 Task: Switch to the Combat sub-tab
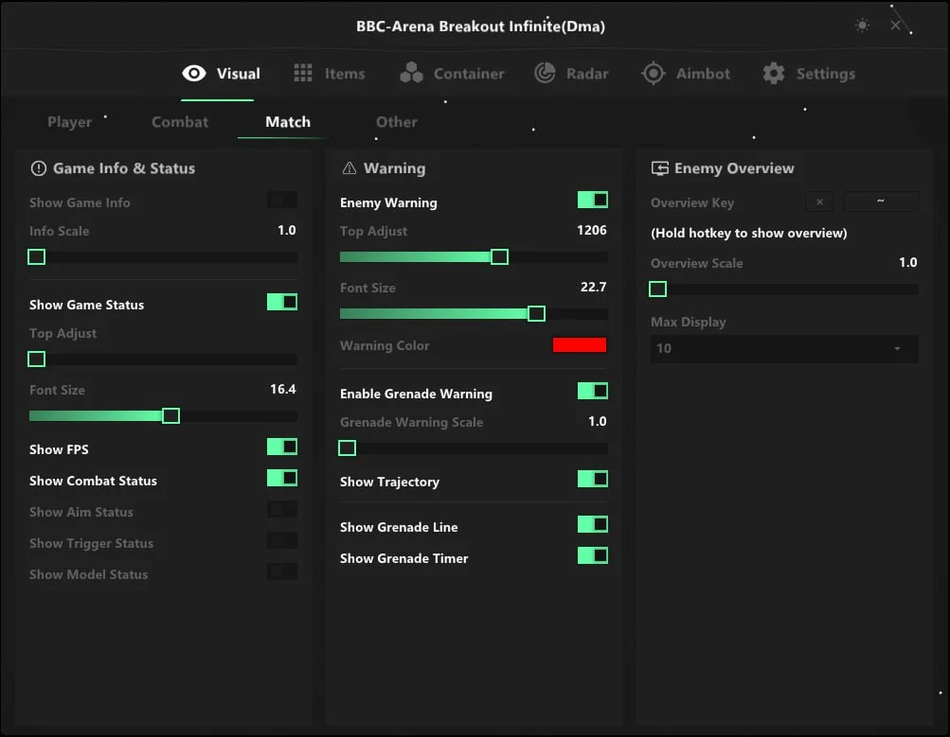click(180, 122)
